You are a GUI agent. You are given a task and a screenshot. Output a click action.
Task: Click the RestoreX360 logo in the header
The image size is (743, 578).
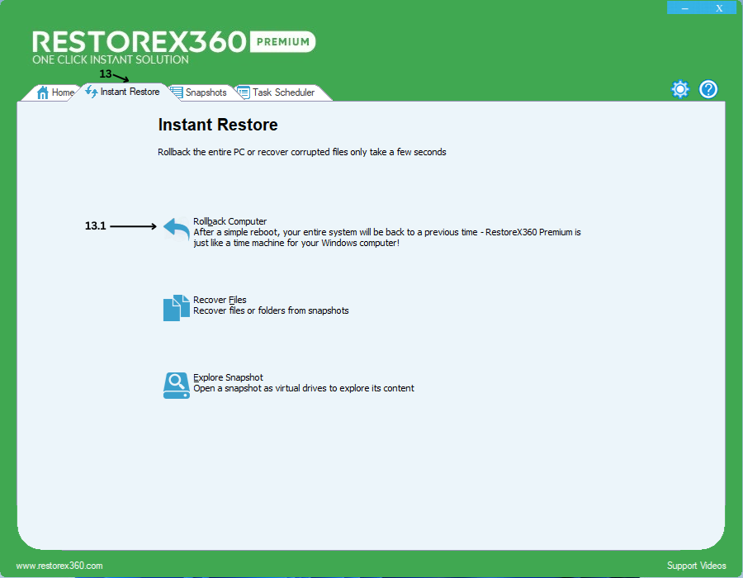[x=139, y=42]
